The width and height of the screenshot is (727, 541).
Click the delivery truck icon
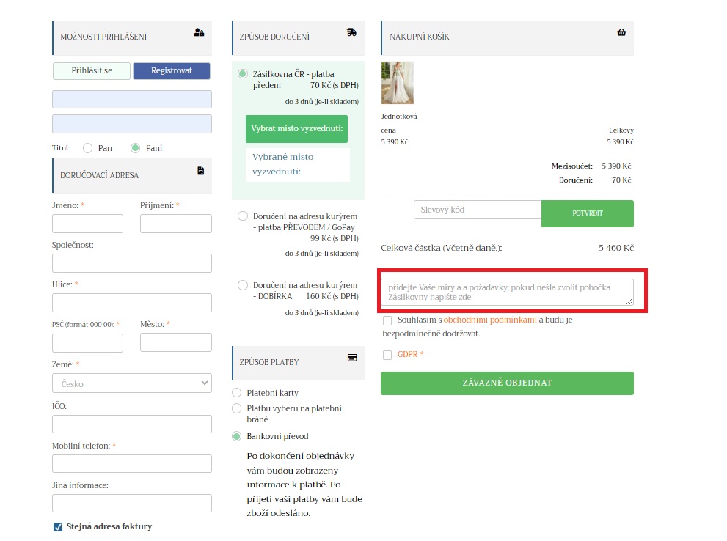click(x=351, y=32)
